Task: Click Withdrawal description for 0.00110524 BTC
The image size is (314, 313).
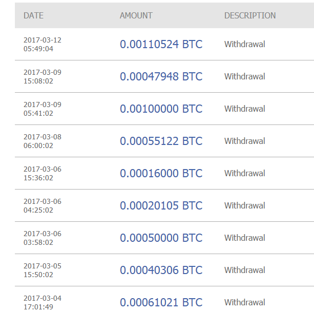Action: [x=244, y=44]
